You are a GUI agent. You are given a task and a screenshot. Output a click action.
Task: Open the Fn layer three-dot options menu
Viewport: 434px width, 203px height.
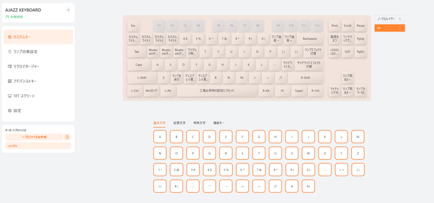tap(400, 28)
